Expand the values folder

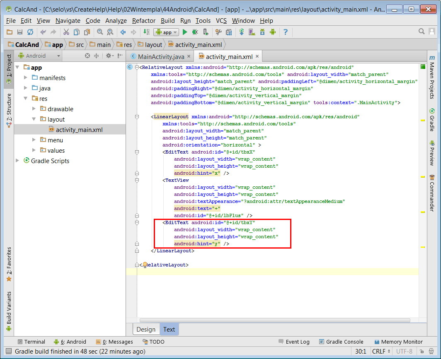coord(34,150)
